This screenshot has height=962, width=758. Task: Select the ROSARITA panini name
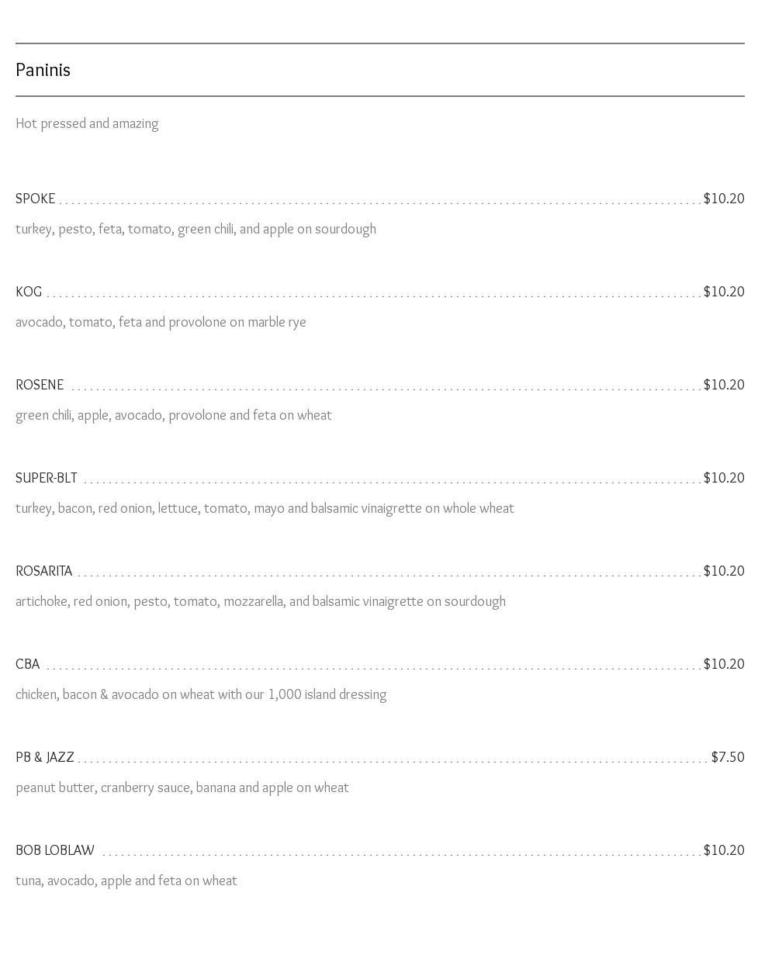(44, 571)
